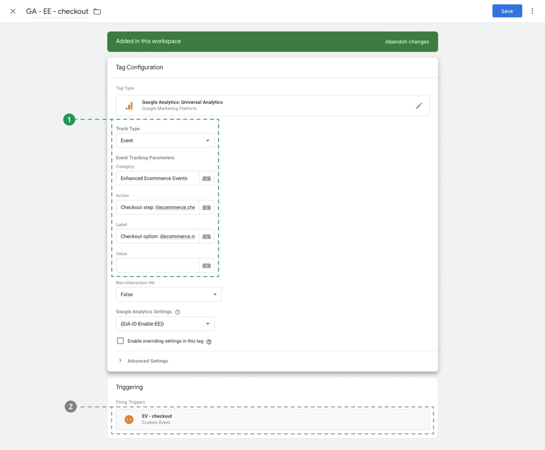Open the three-dot more actions menu
The image size is (545, 450).
click(x=532, y=11)
